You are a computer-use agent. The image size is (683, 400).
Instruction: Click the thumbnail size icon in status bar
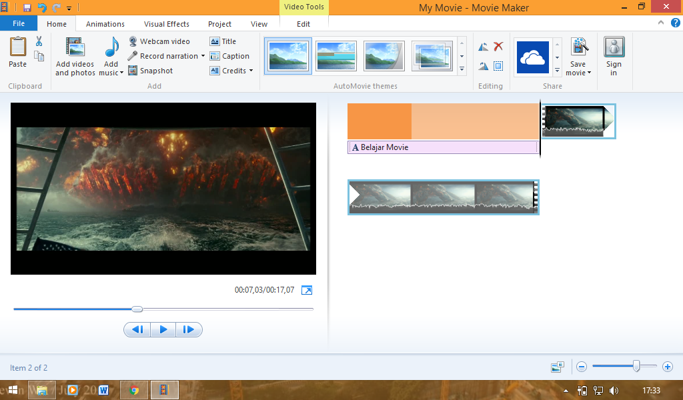558,367
